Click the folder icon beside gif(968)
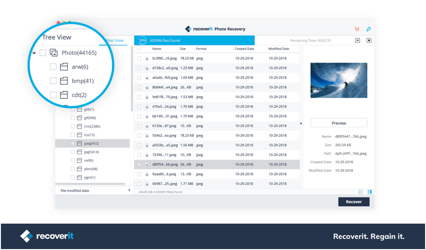This screenshot has height=250, width=426. click(x=79, y=118)
